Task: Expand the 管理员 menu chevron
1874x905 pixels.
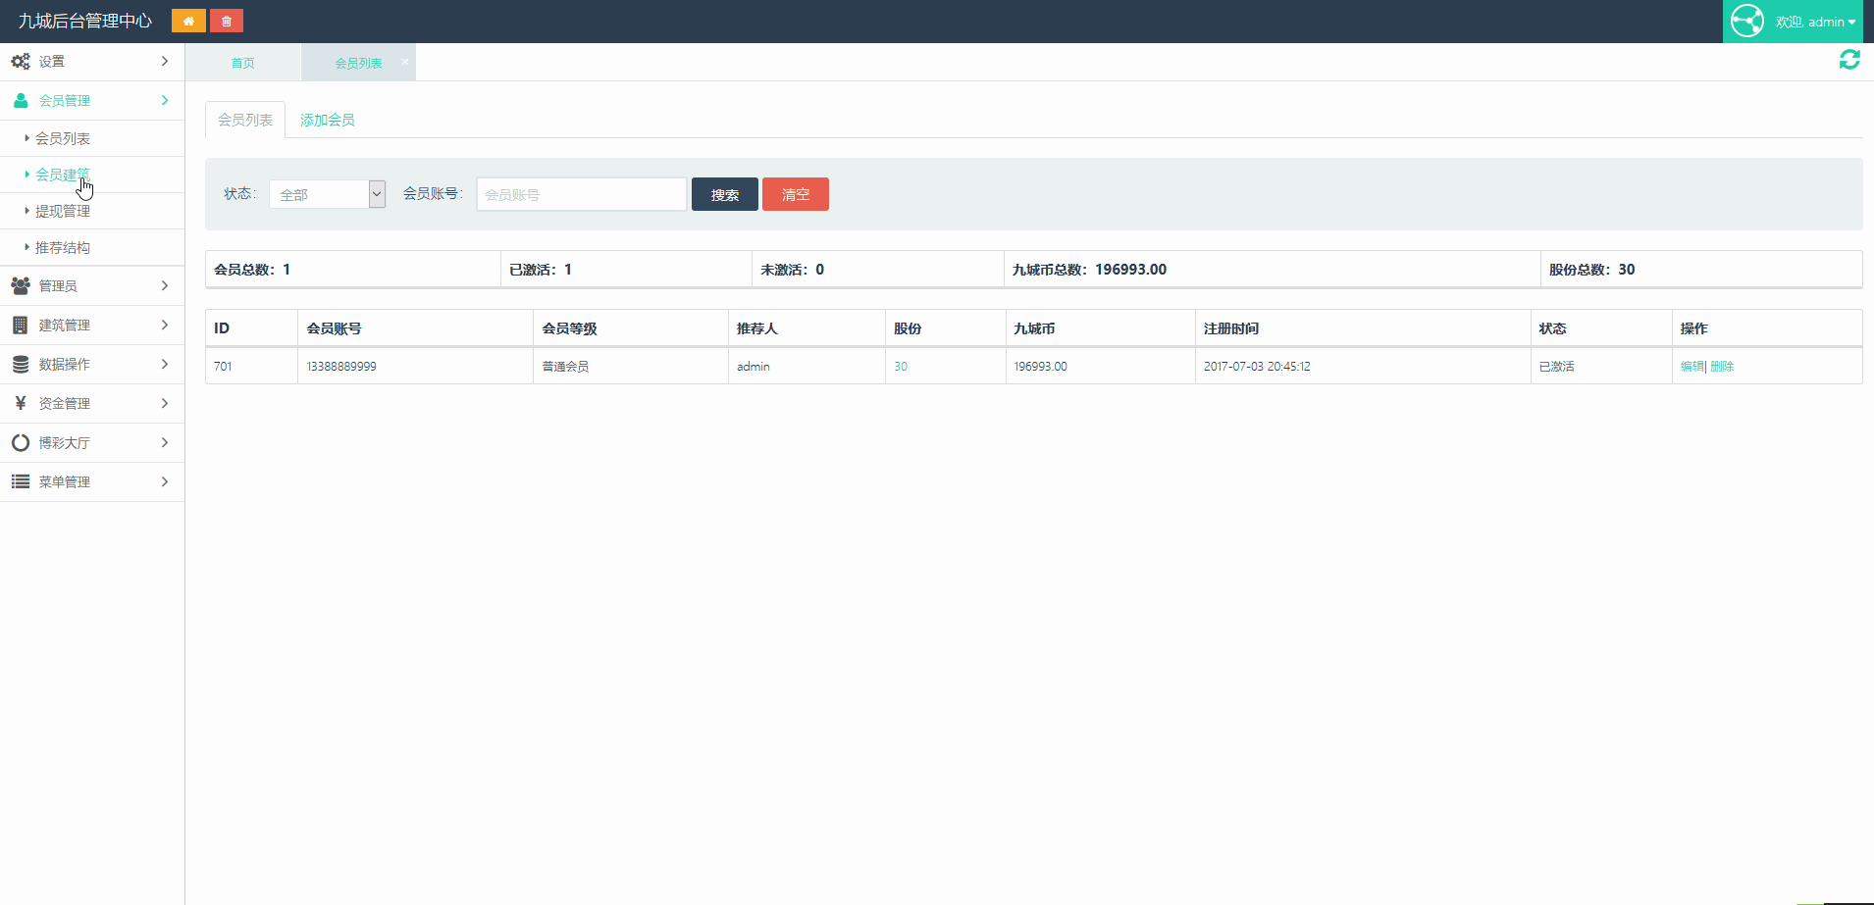Action: pyautogui.click(x=165, y=285)
